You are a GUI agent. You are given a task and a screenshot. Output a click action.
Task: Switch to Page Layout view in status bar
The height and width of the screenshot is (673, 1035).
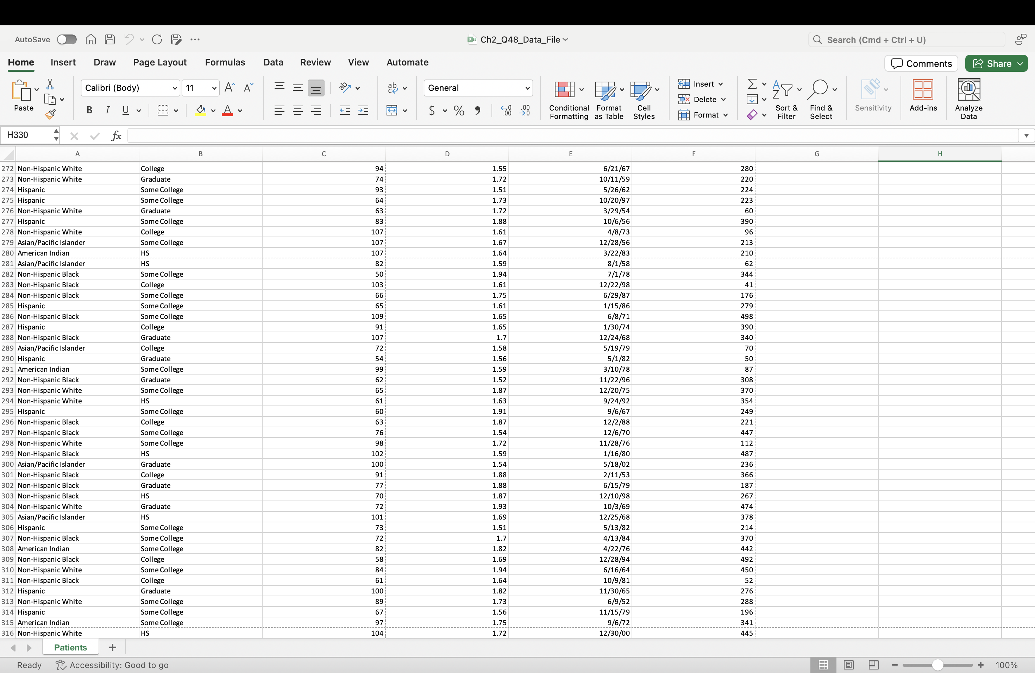coord(848,665)
